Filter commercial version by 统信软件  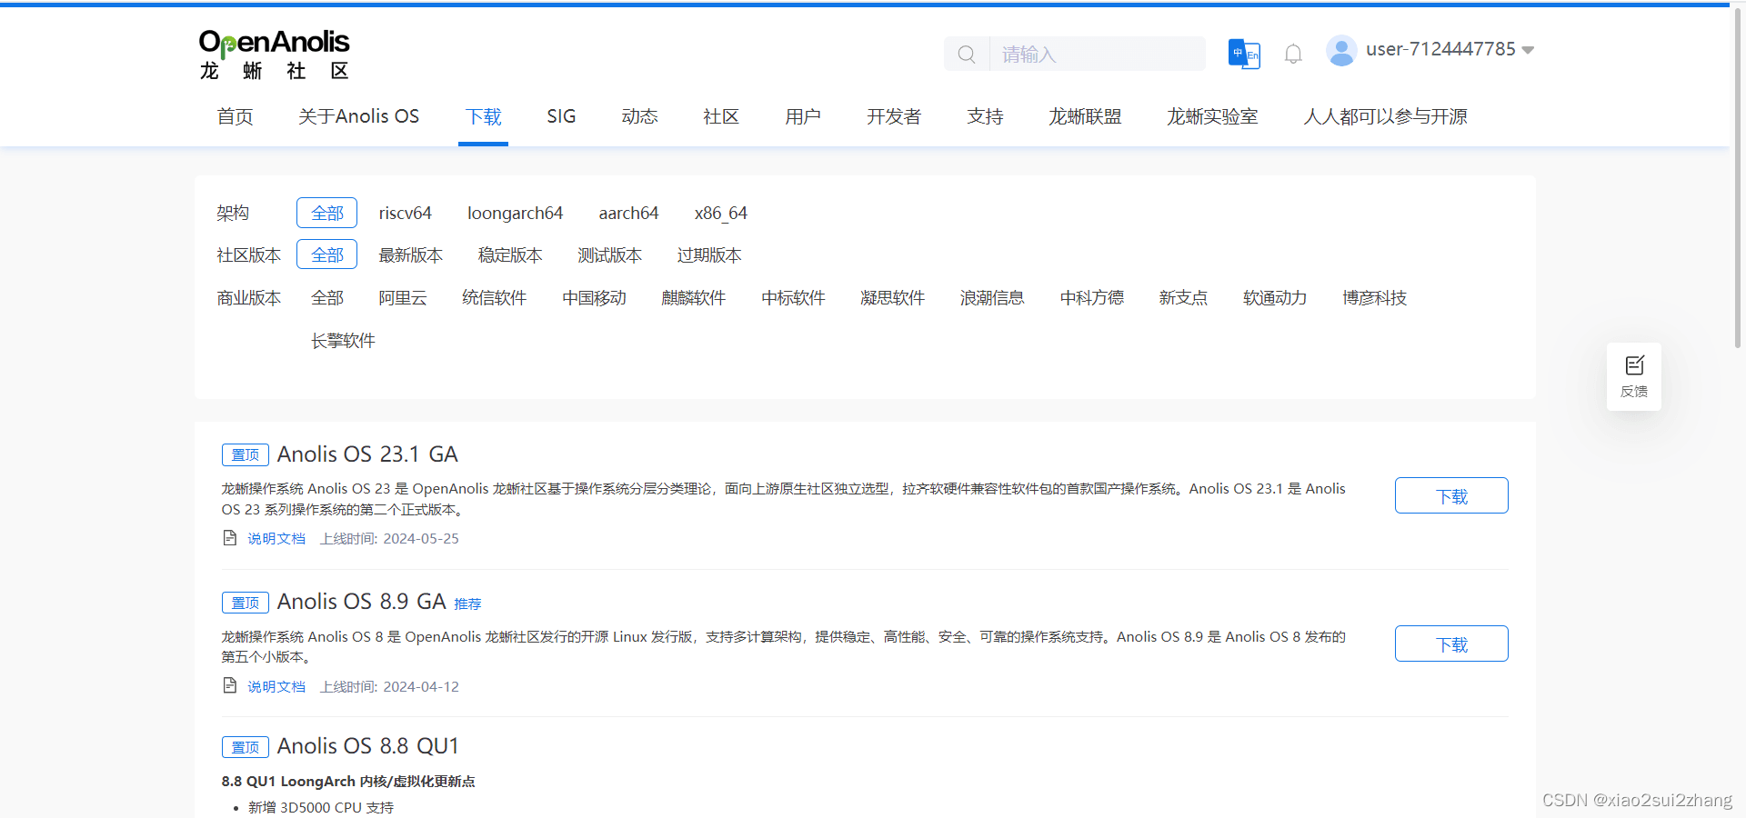click(x=494, y=298)
